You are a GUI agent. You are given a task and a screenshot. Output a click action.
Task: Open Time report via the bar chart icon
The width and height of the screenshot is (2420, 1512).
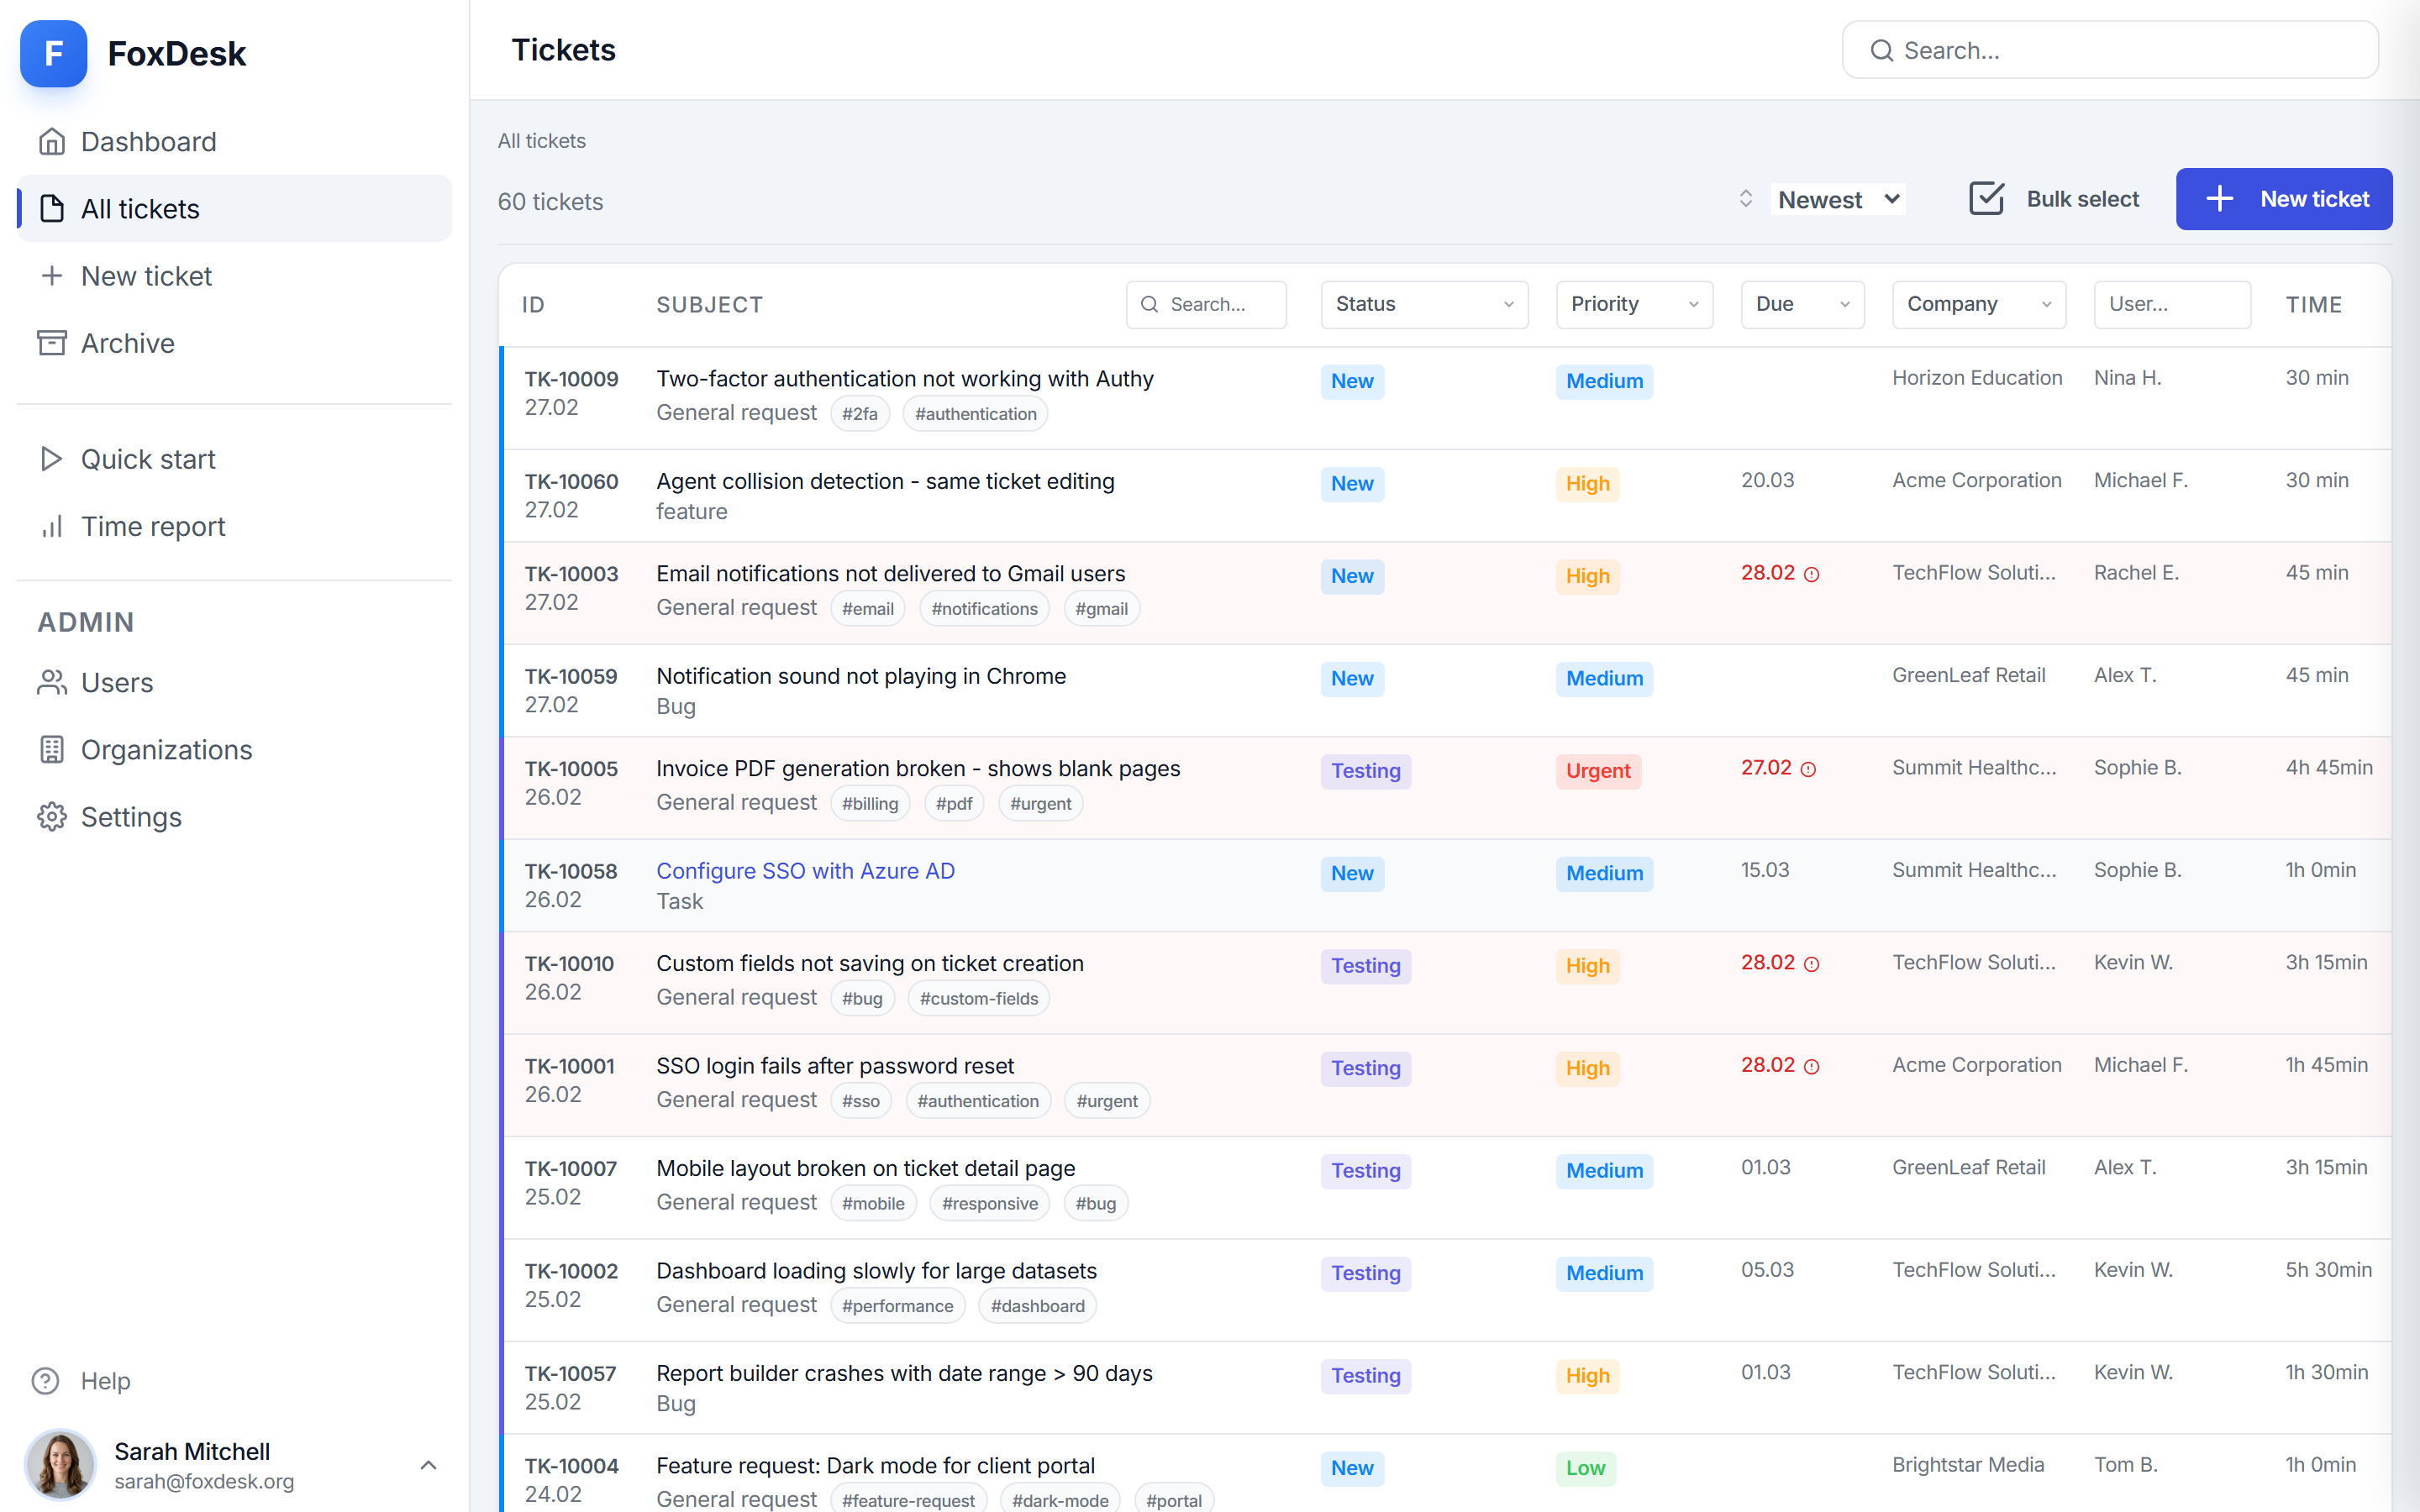click(52, 526)
